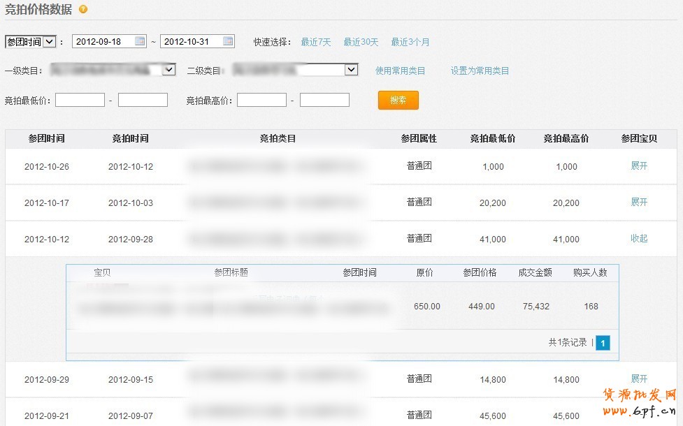Screen dimensions: 683x426
Task: Expand 展开 for the 2012-10-26 row
Action: click(639, 166)
